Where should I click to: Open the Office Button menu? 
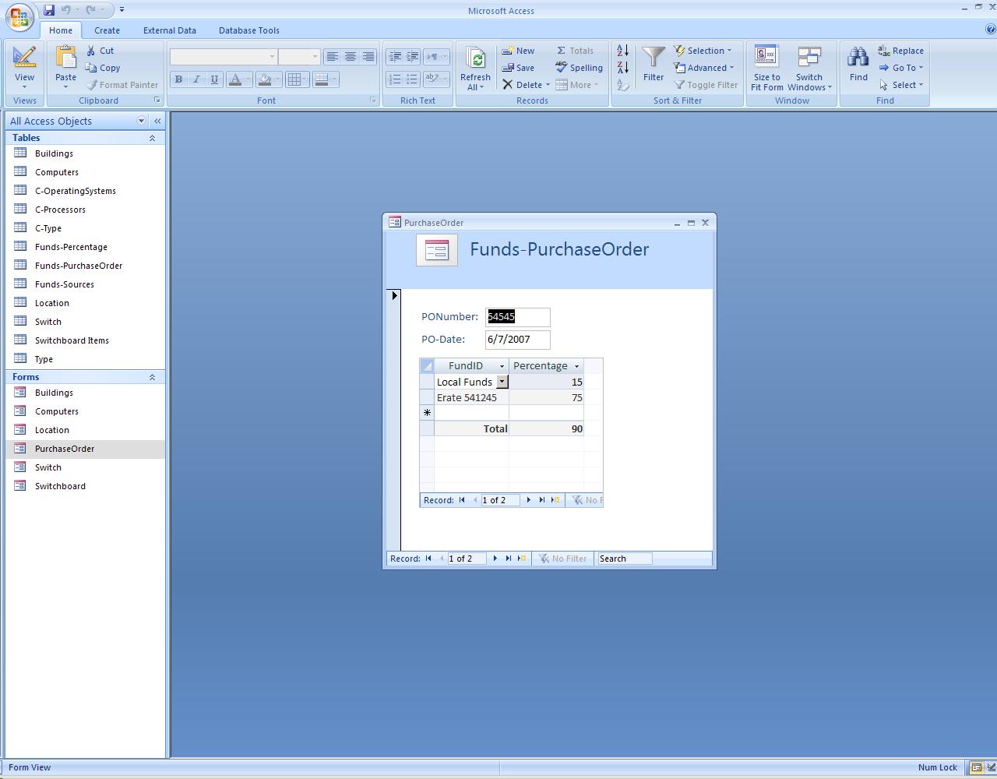click(x=19, y=17)
